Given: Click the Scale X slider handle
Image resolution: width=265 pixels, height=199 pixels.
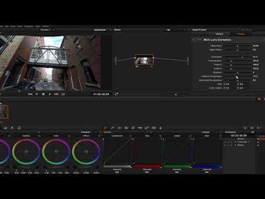Looking at the screenshot, I should [231, 65].
